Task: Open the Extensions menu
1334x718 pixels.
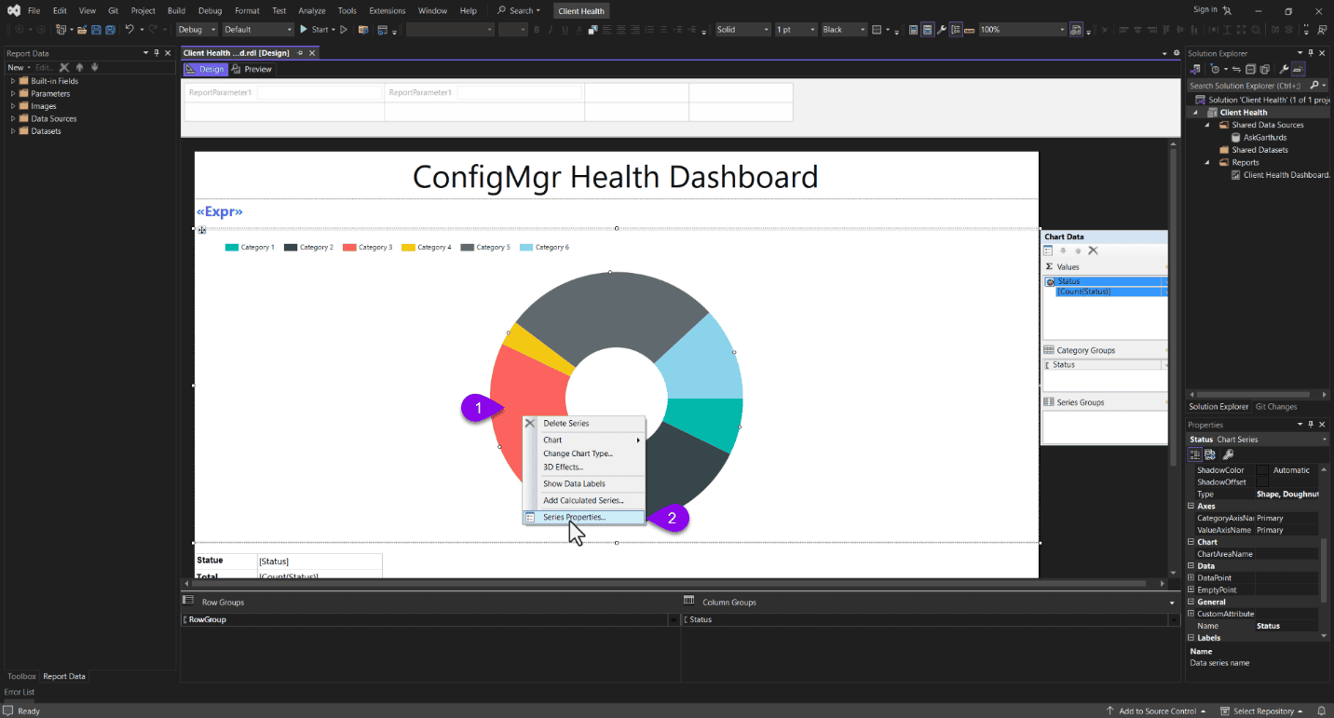Action: pyautogui.click(x=388, y=11)
